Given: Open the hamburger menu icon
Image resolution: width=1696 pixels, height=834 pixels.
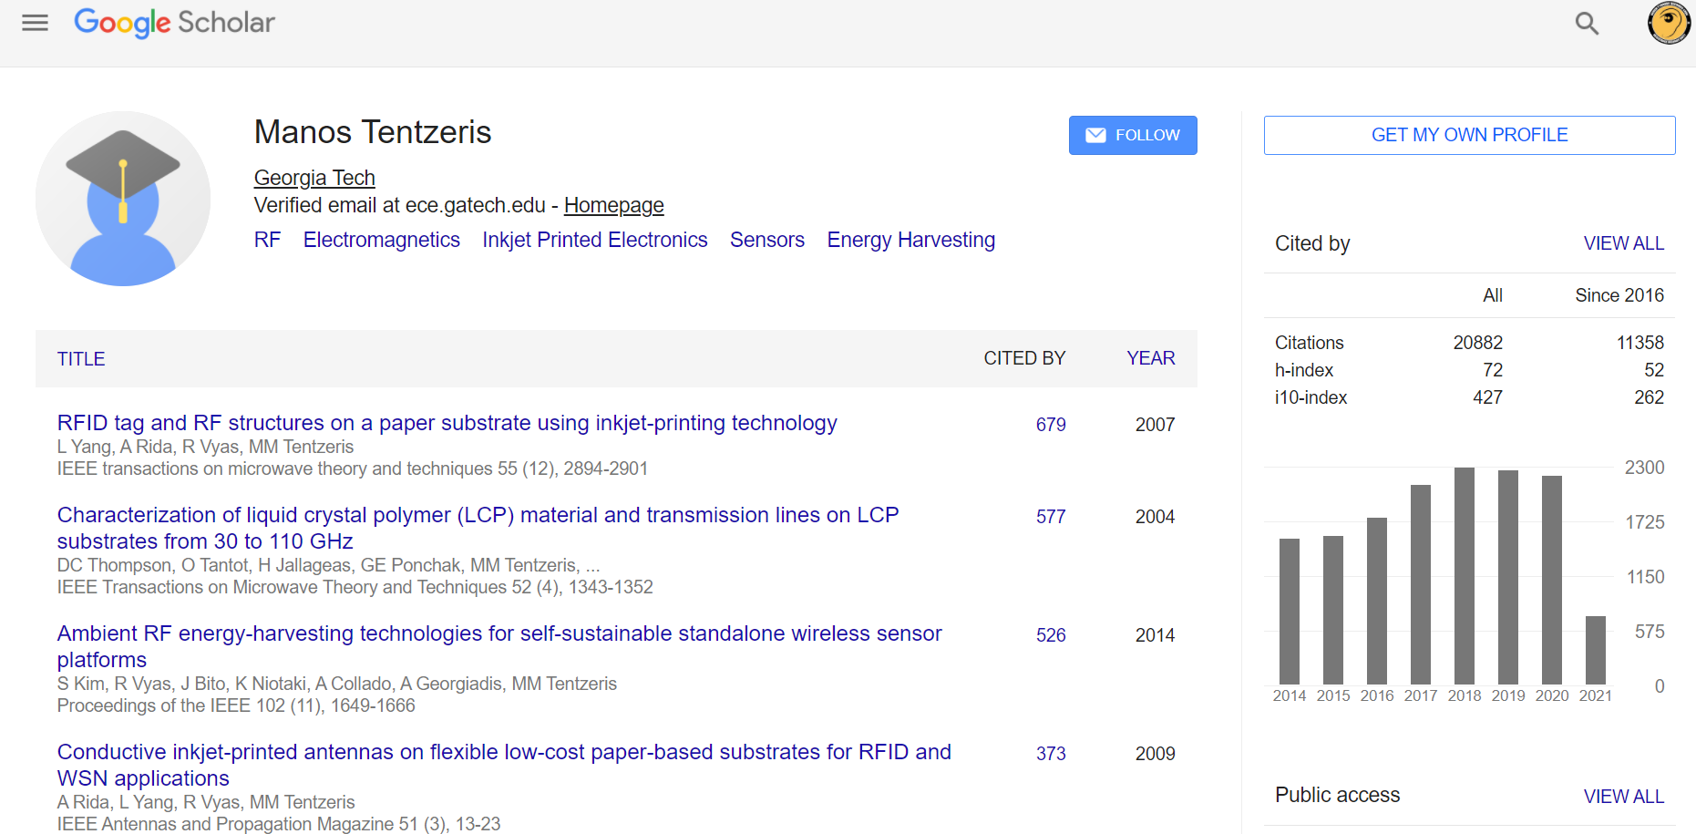Looking at the screenshot, I should coord(35,23).
